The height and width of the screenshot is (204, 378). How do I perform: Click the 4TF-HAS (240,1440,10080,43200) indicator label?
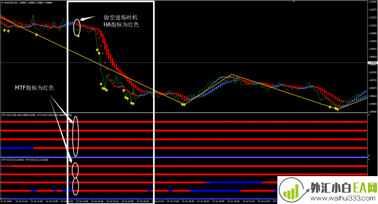pos(18,115)
